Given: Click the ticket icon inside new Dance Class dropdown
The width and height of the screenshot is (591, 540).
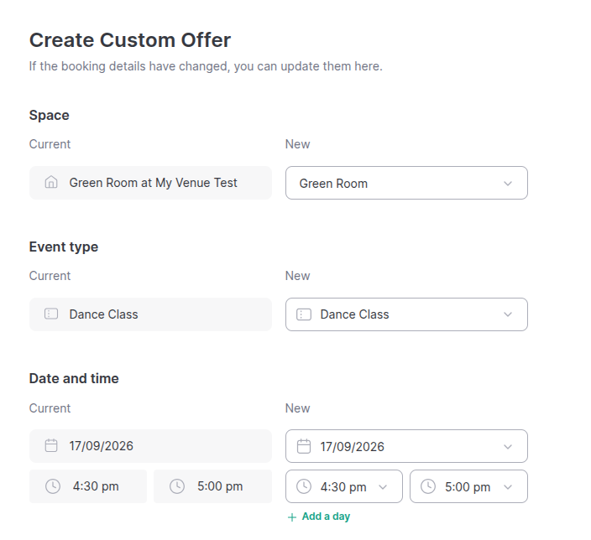Looking at the screenshot, I should point(304,314).
